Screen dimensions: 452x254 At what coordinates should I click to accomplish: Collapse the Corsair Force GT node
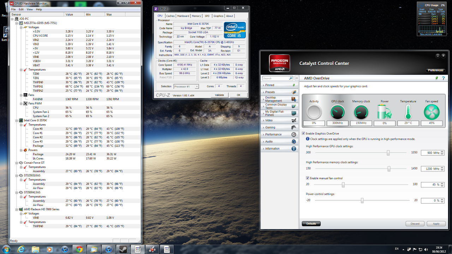pyautogui.click(x=17, y=163)
